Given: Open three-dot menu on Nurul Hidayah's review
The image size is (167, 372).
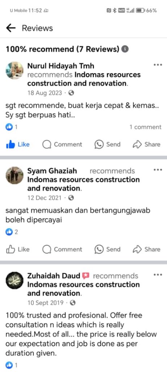Looking at the screenshot, I should click(x=158, y=65).
